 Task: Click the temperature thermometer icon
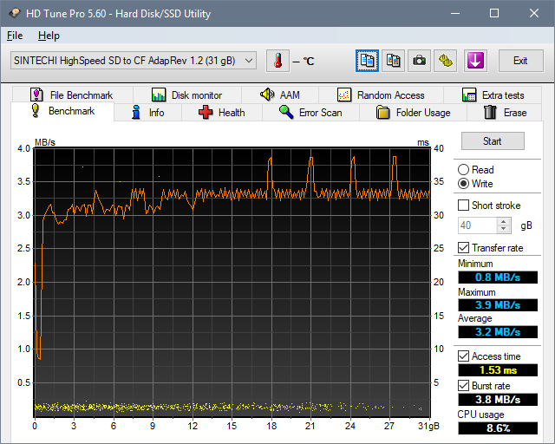click(277, 61)
